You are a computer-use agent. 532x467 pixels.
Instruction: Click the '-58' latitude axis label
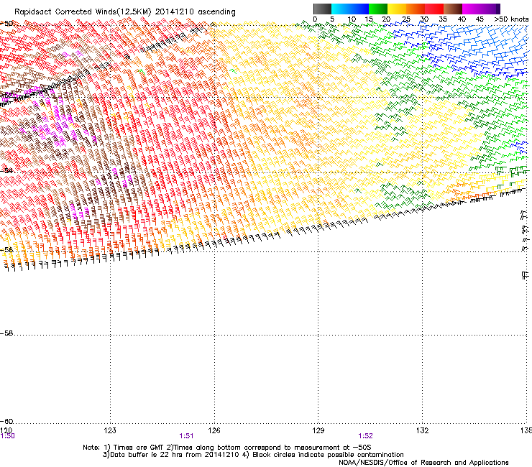(6, 333)
